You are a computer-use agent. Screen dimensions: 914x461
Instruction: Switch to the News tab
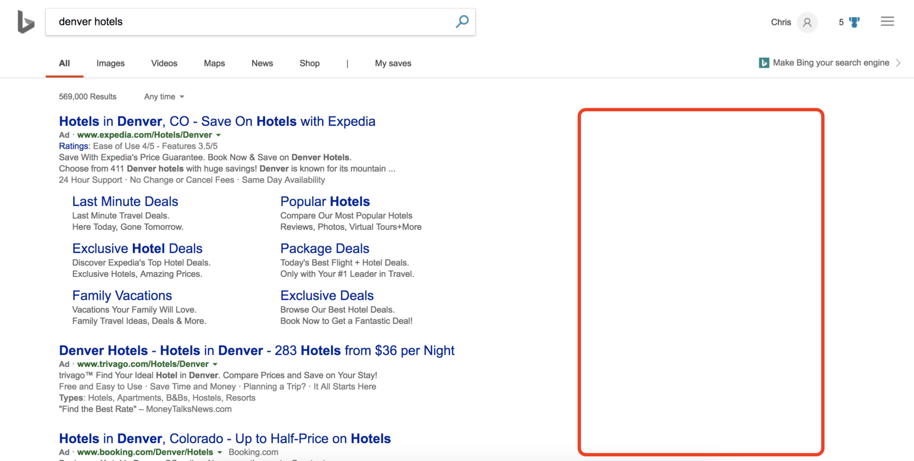point(262,63)
